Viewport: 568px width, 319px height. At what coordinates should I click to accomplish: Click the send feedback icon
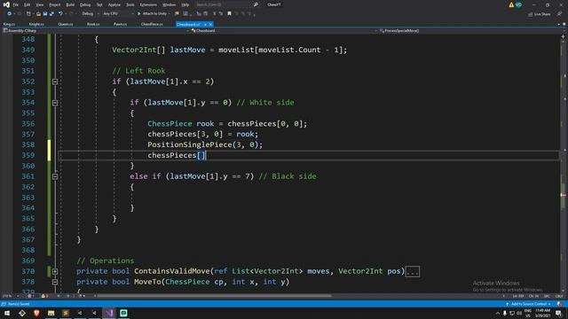click(x=559, y=14)
